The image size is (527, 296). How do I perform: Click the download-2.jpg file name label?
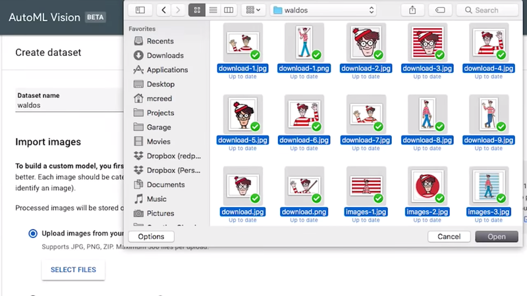coord(366,68)
